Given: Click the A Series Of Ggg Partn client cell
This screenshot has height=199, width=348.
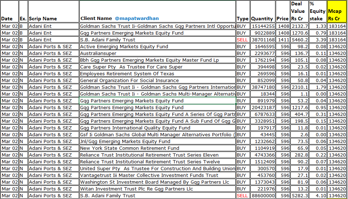Looking at the screenshot, I should 157,114.
